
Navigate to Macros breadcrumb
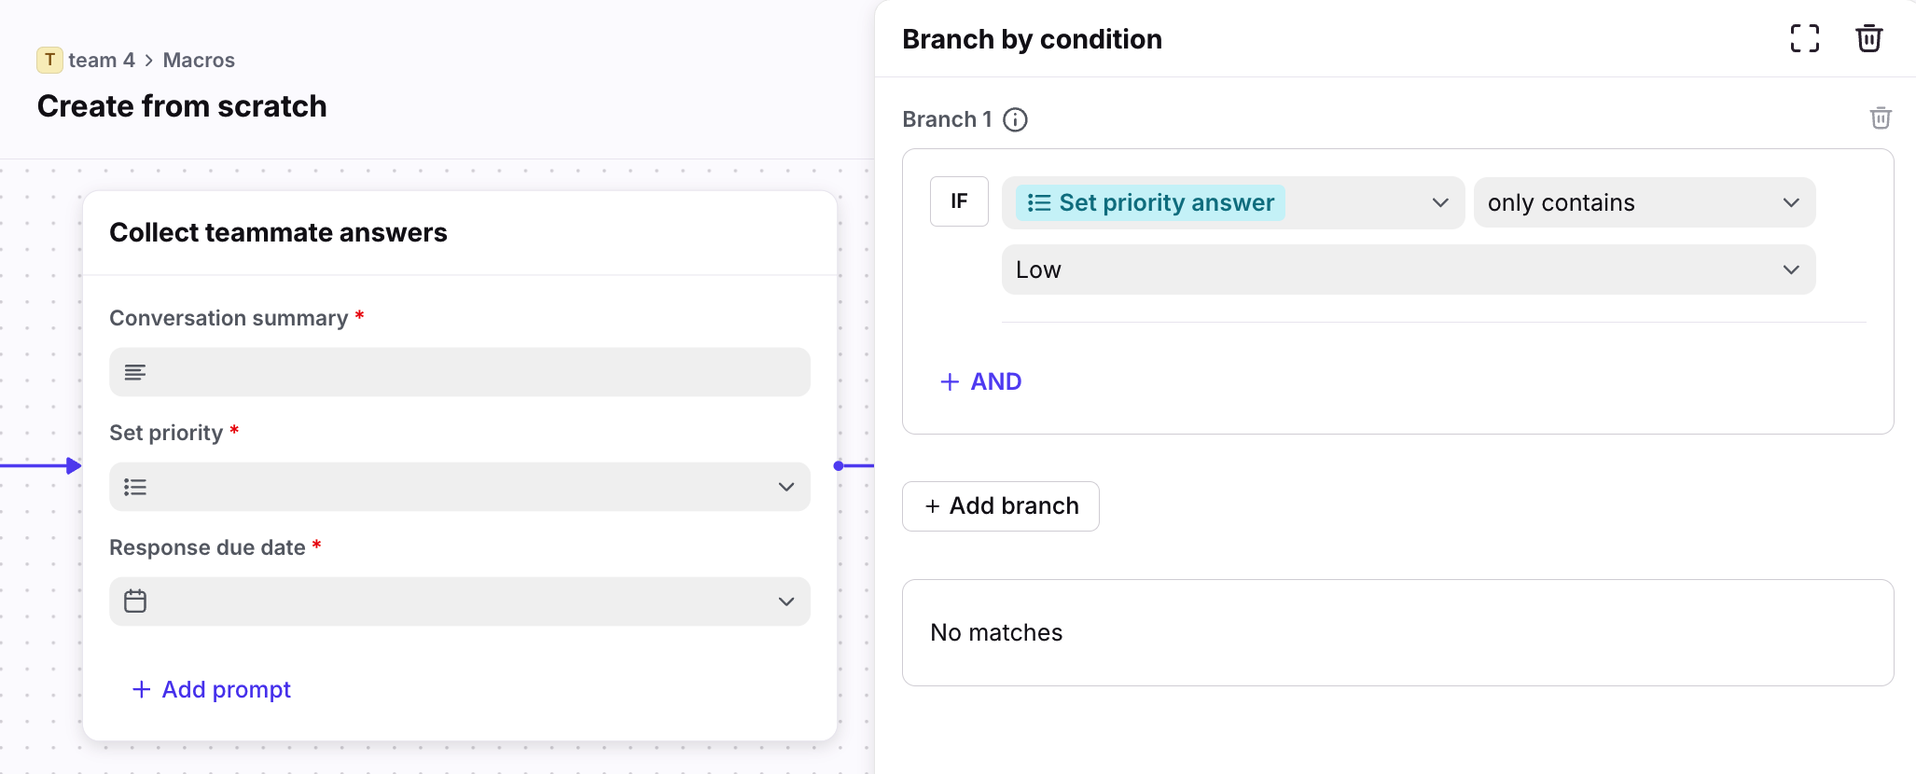[199, 60]
